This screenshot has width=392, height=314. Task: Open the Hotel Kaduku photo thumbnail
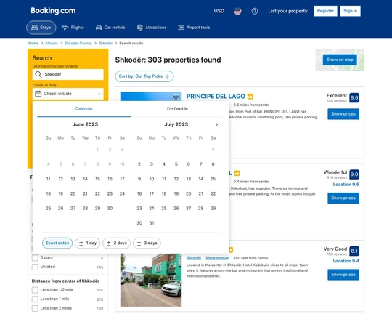(x=151, y=280)
